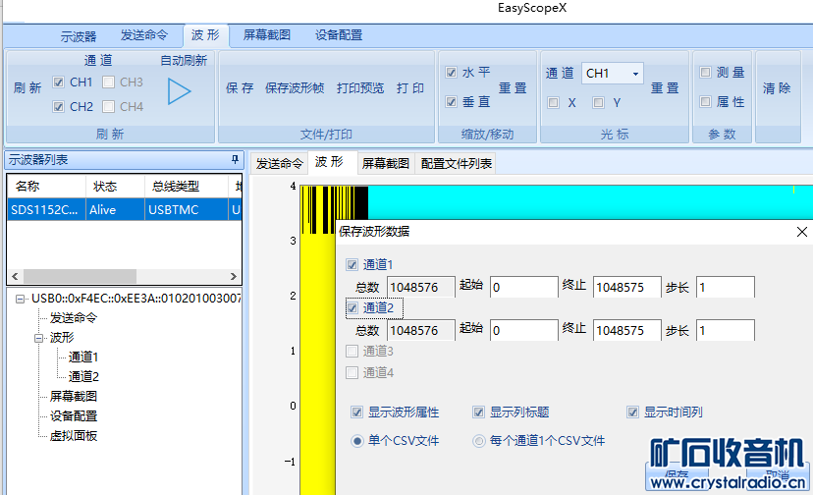Select the SDS1152C... oscilloscope row

[125, 209]
